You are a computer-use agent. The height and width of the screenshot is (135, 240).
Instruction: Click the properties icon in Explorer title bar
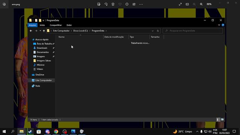36,20
